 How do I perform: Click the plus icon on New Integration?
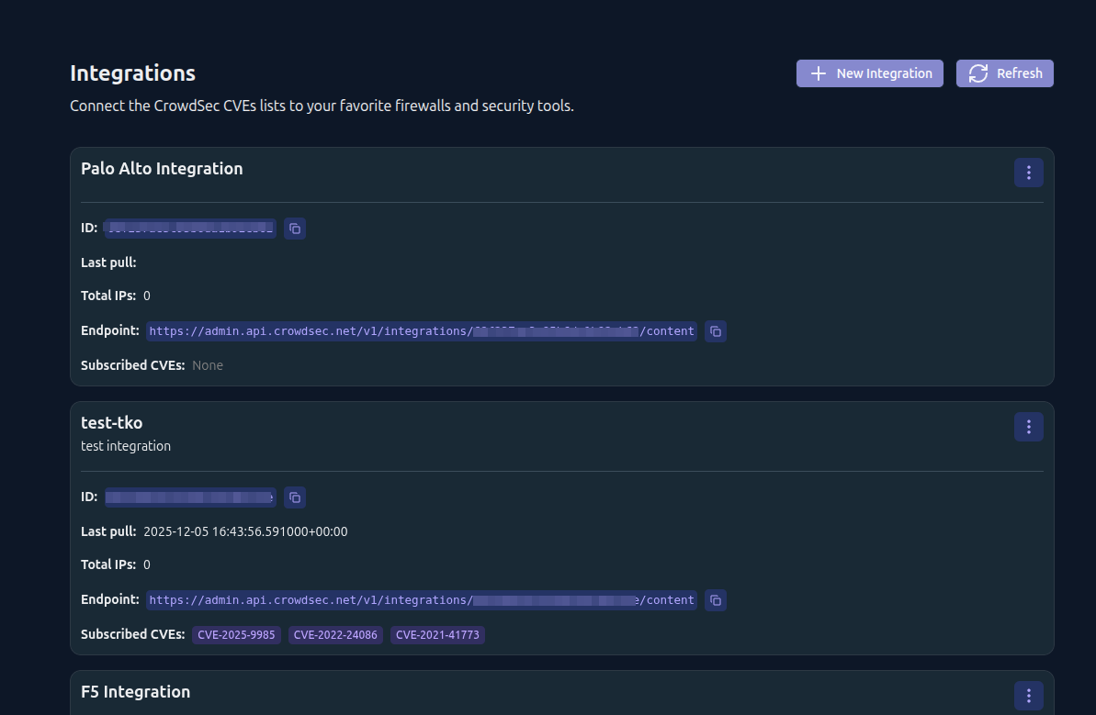818,73
